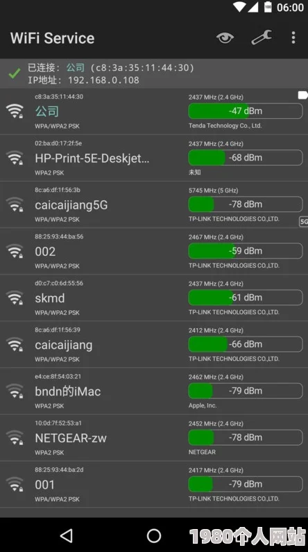The width and height of the screenshot is (308, 552).
Task: Tap the connected status bar showing IP address
Action: click(154, 74)
